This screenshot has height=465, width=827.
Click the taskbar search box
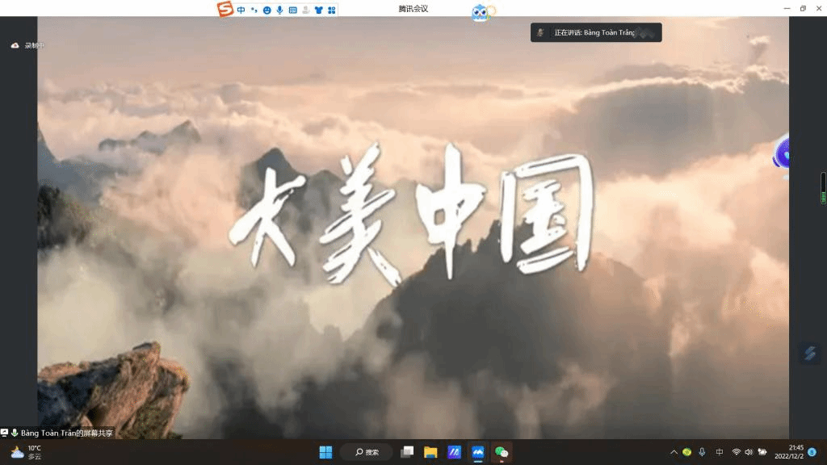(x=367, y=452)
